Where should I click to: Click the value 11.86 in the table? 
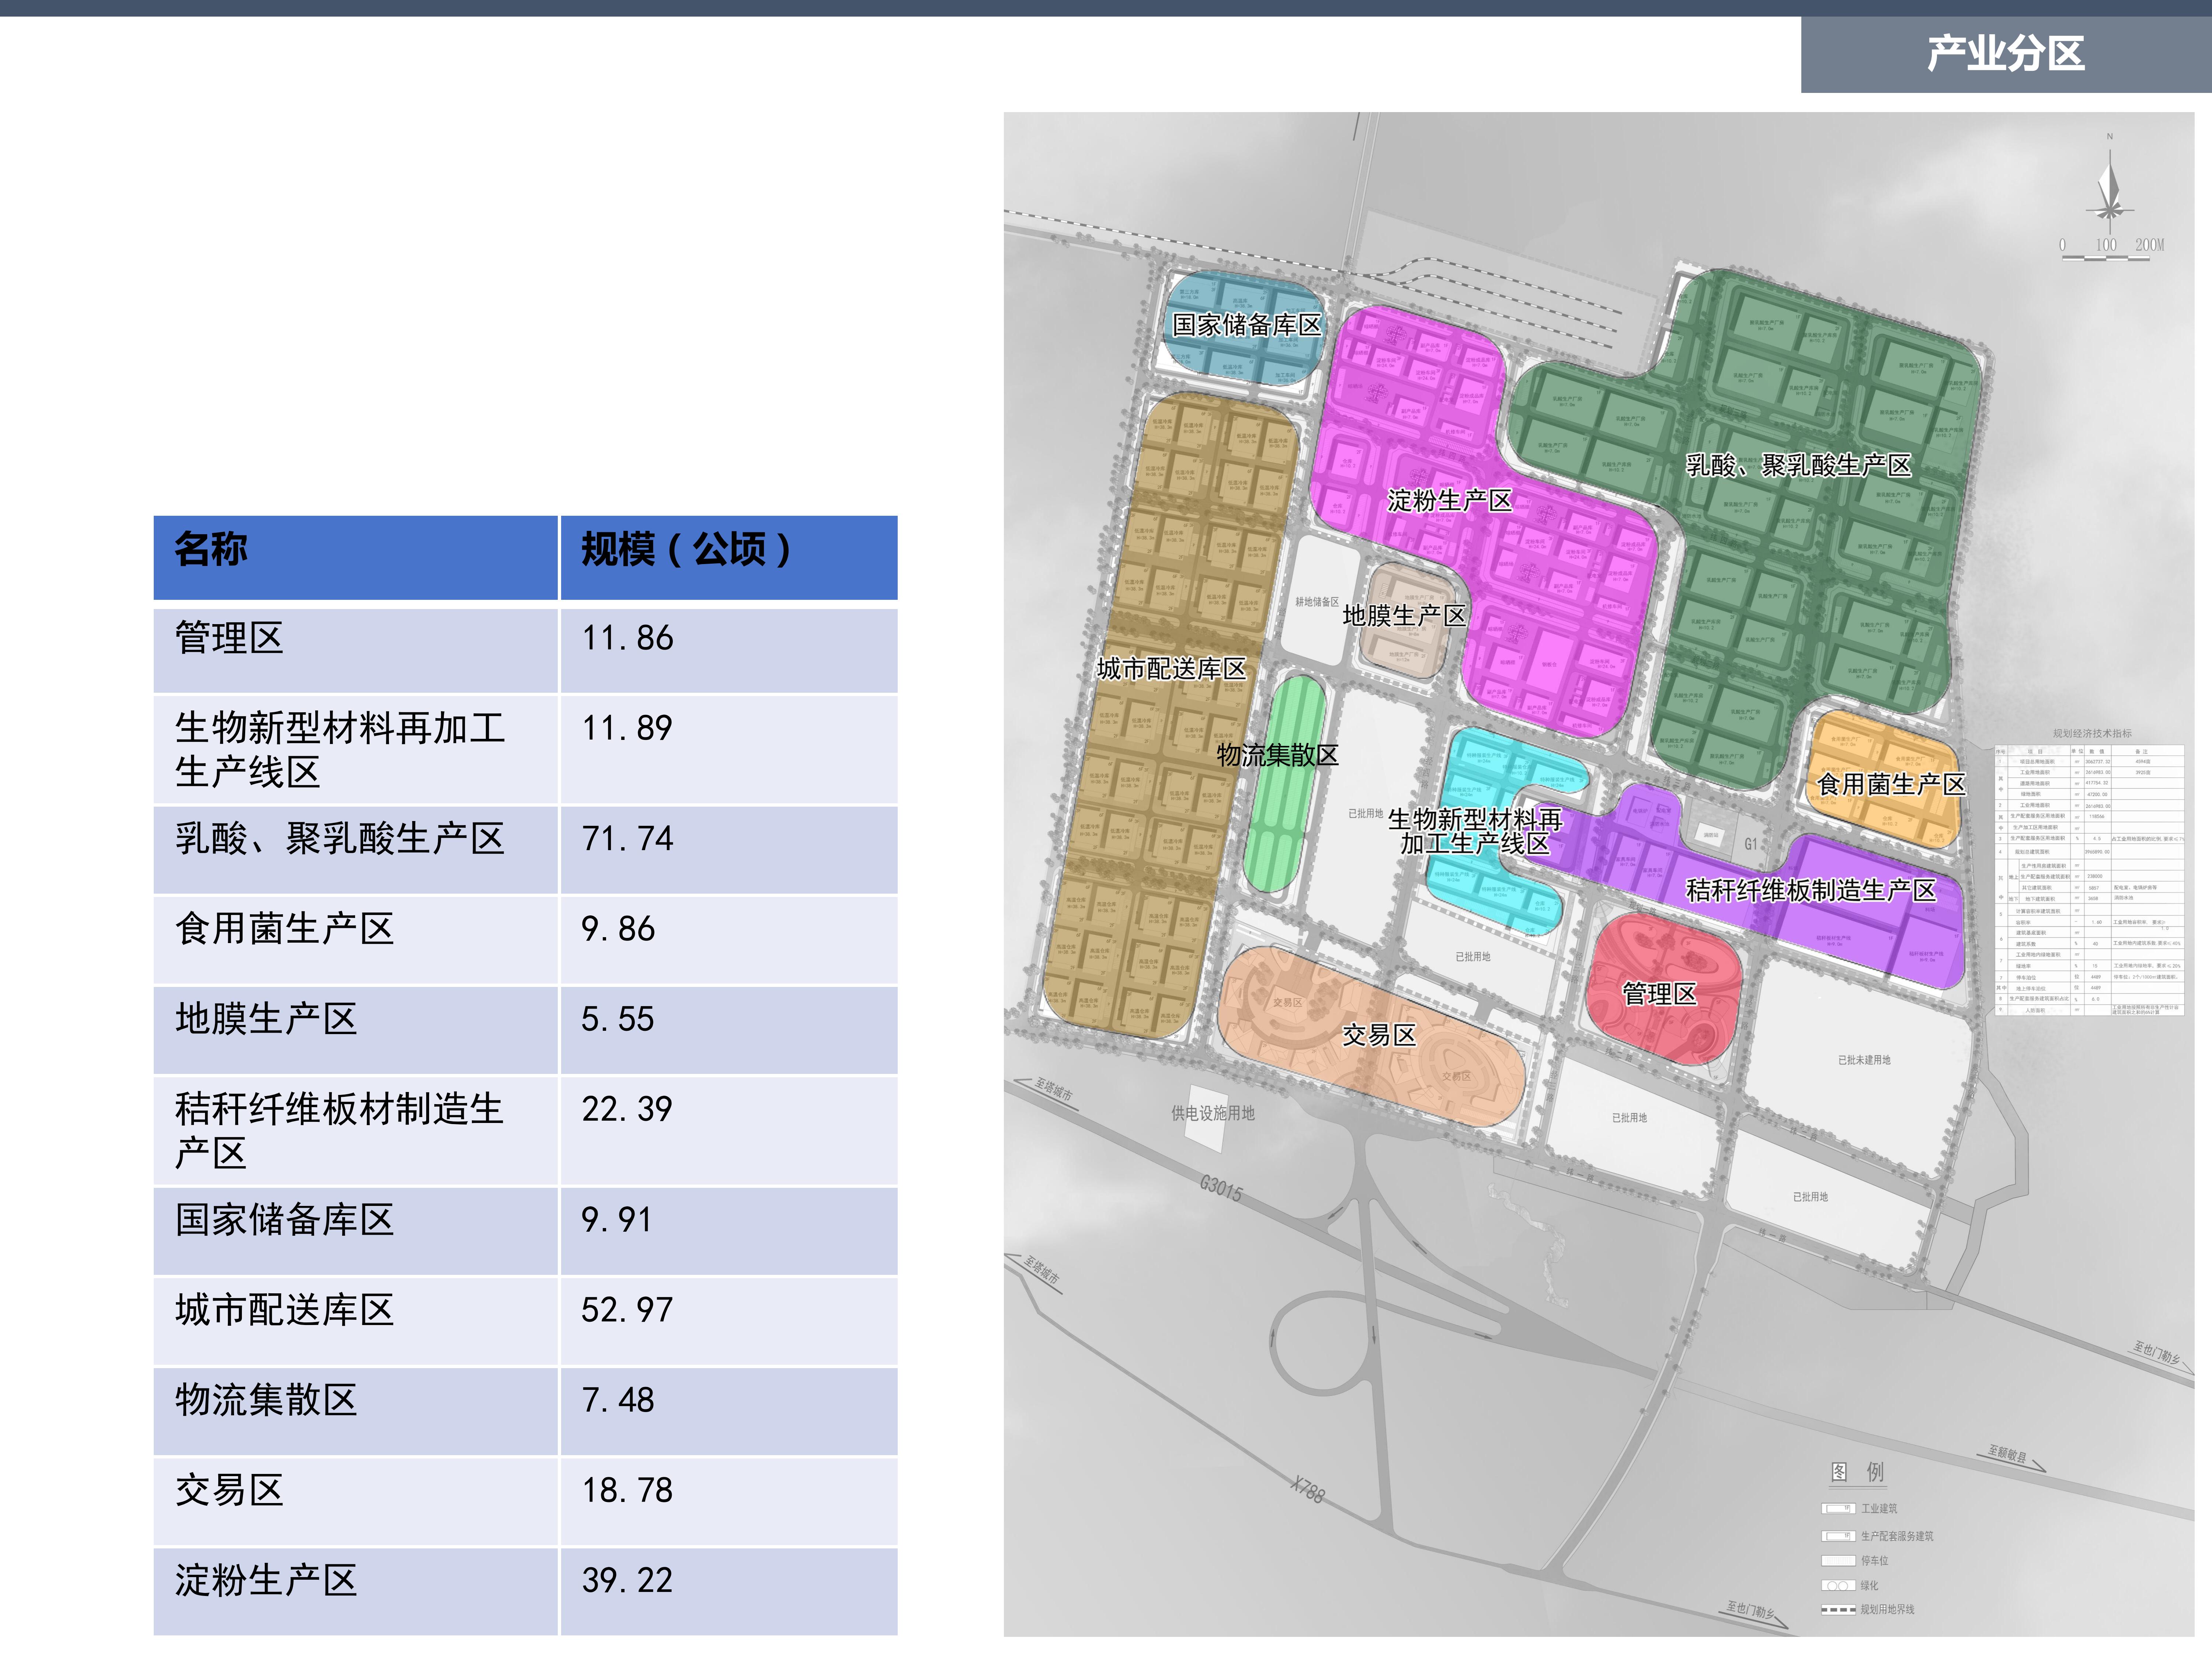628,638
